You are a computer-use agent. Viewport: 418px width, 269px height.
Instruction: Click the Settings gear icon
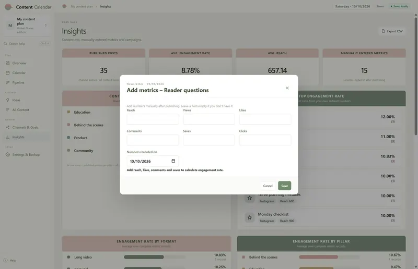pos(7,155)
